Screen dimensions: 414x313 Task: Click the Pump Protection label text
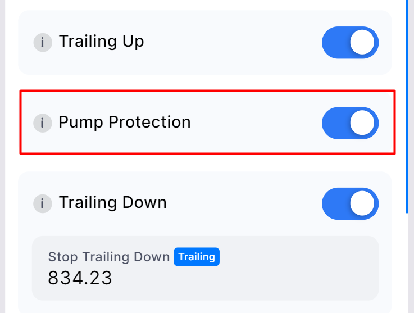click(125, 122)
